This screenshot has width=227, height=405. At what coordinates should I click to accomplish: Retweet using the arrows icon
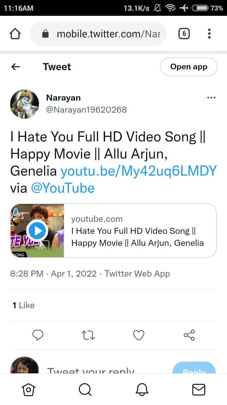[x=88, y=335]
